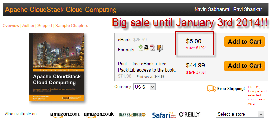Open the amazon.co.uk store logo
Image resolution: width=271 pixels, height=124 pixels.
click(x=99, y=115)
